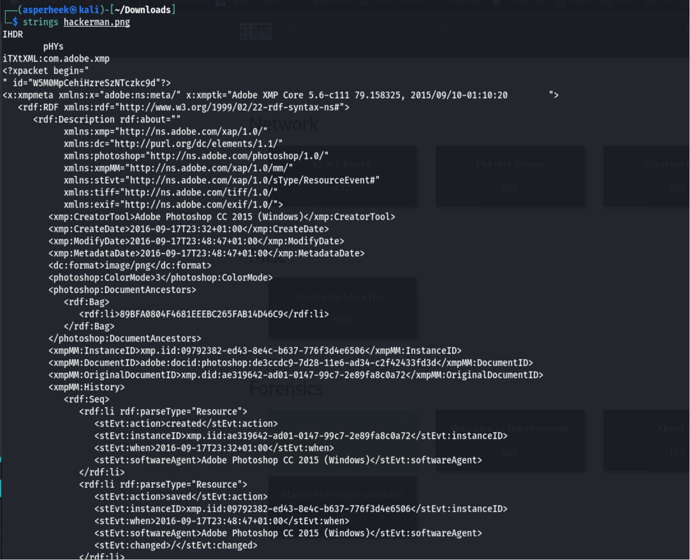Image resolution: width=690 pixels, height=560 pixels.
Task: Click the stEvt:when 23:48:47 timestamp line
Action: tap(222, 521)
